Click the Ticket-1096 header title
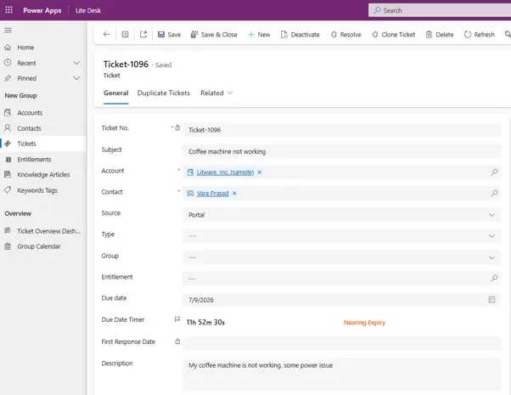Viewport: 511px width, 395px height. coord(126,65)
